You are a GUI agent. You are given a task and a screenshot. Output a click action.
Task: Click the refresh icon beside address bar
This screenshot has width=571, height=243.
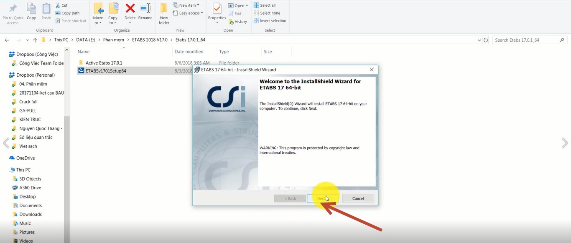[x=485, y=40]
